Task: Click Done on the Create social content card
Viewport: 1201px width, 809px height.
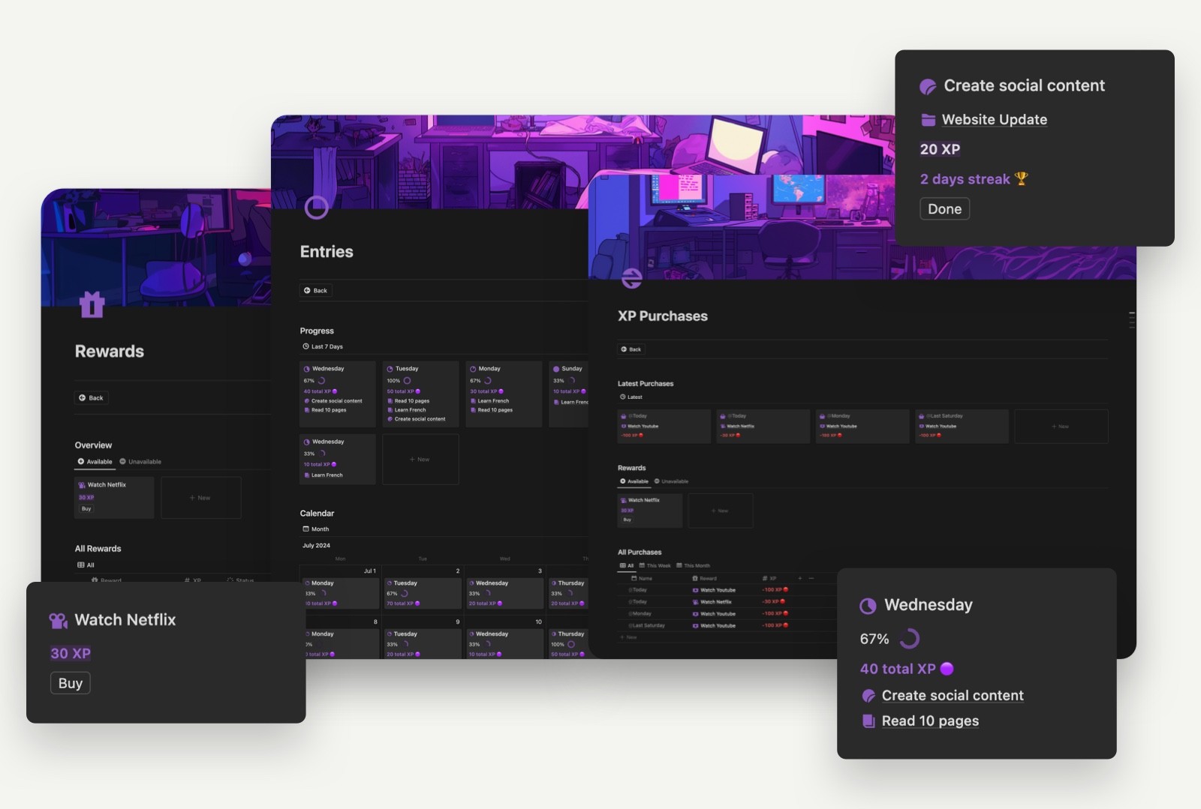Action: pos(944,208)
